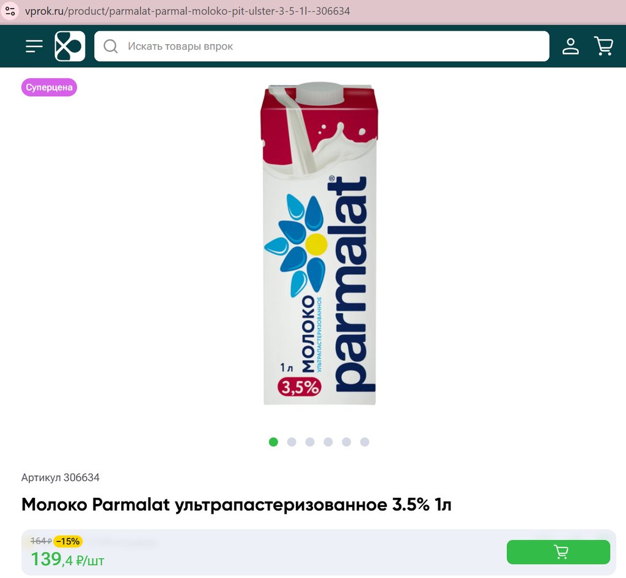
Task: Open the shopping cart in header
Action: (603, 46)
